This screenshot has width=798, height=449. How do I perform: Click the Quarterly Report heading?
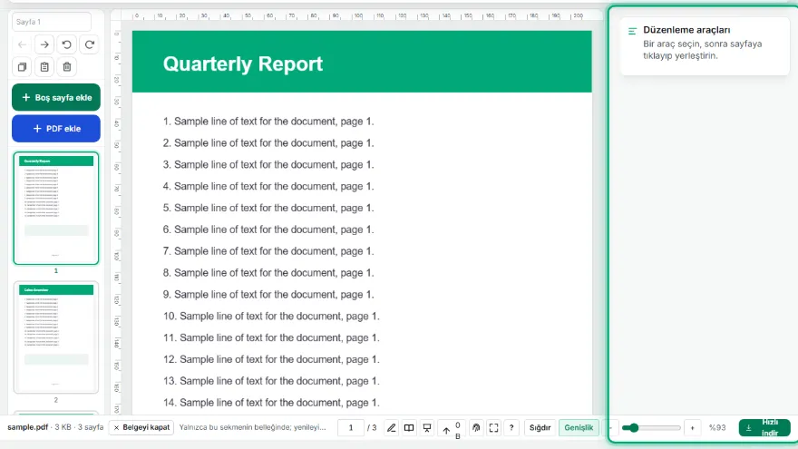click(x=243, y=64)
